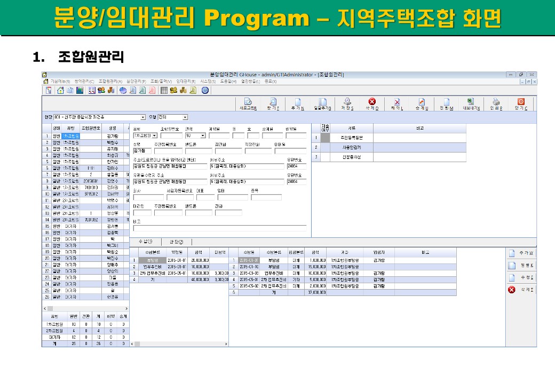
Task: Click the application icon beside 기본메뉴 menu
Action: 46,81
